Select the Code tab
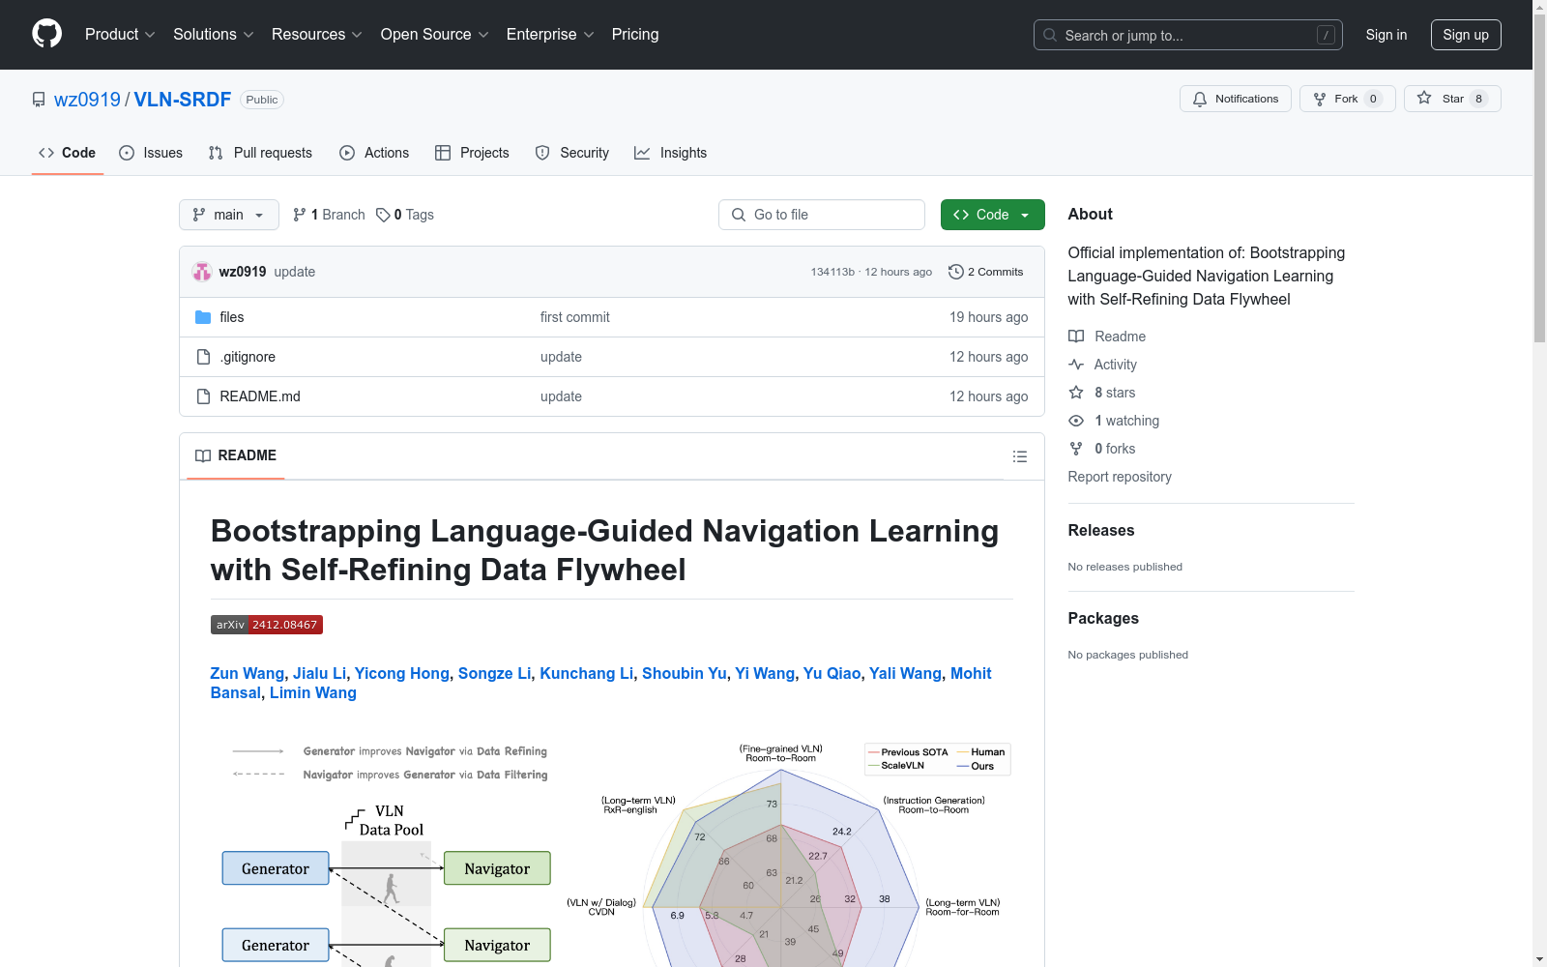Viewport: 1547px width, 967px height. (x=68, y=153)
